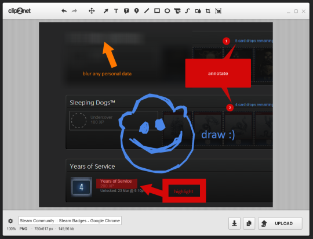Maximize the clip2net editor window
313x239 pixels.
(x=296, y=12)
